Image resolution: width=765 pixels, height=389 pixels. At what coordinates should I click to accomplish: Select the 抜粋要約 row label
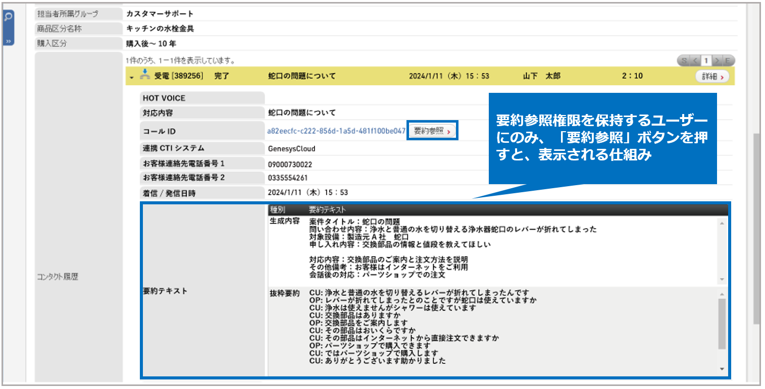point(285,293)
